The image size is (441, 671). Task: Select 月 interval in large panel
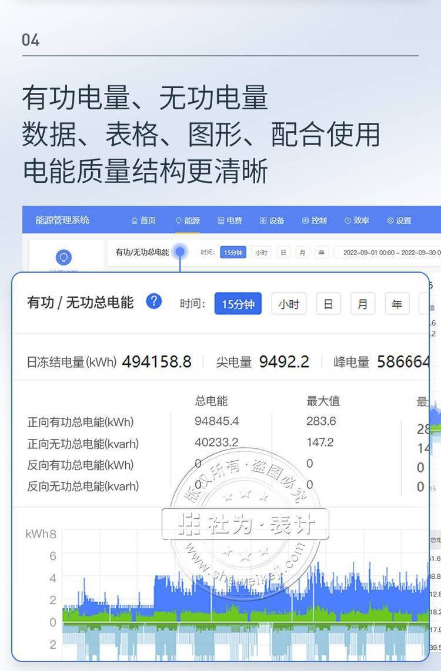pyautogui.click(x=363, y=304)
